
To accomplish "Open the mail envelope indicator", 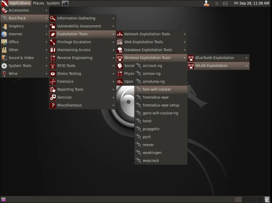I will click(225, 3).
